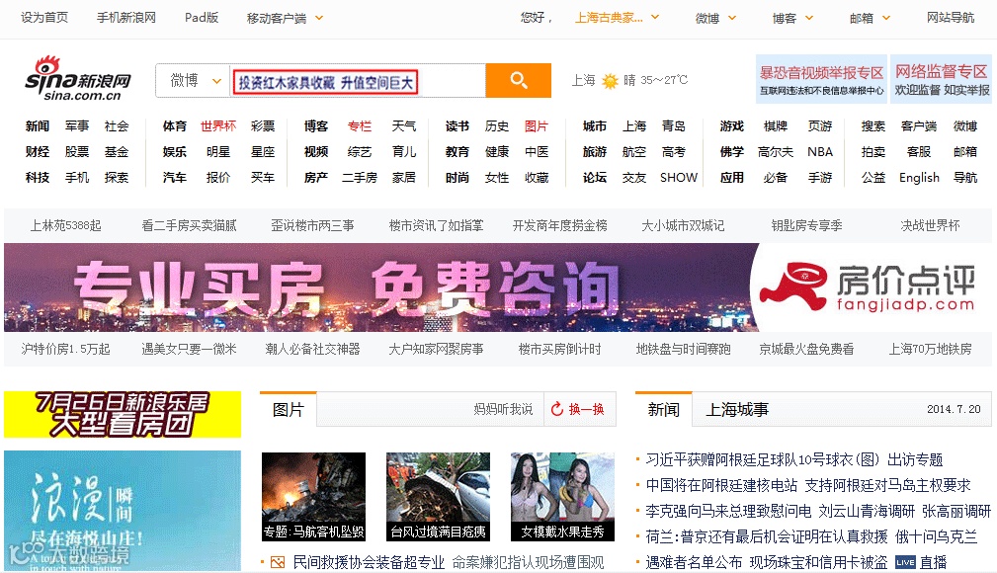Click the Sina logo
Image resolution: width=997 pixels, height=573 pixels.
coord(78,79)
